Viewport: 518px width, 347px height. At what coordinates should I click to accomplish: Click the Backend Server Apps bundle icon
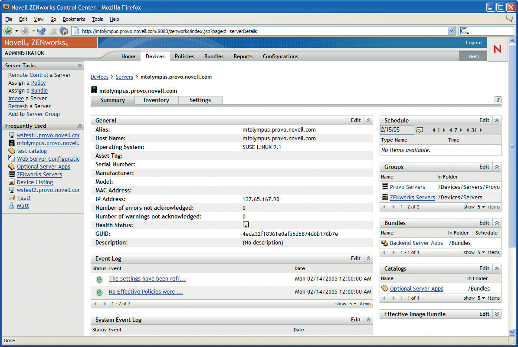(x=385, y=243)
